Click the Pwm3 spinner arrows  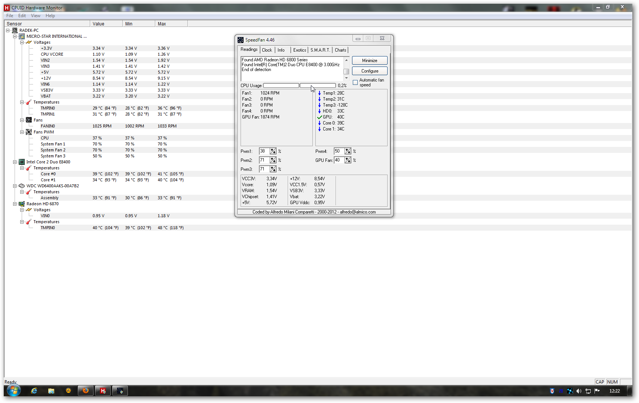[273, 169]
